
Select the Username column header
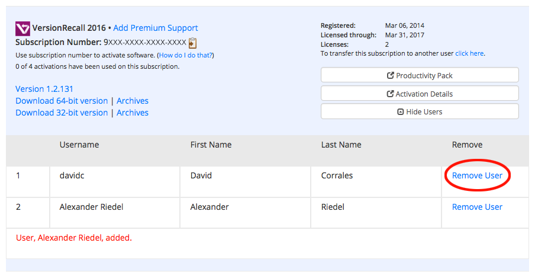(x=79, y=145)
